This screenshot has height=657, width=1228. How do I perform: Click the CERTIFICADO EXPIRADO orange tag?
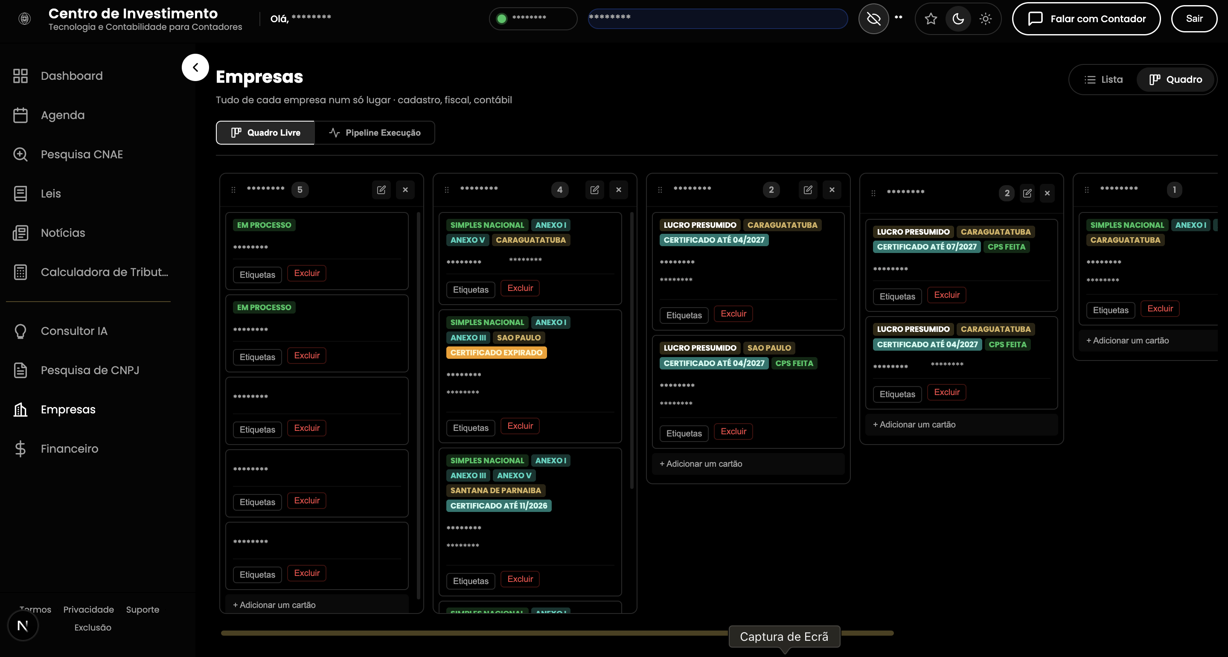click(x=496, y=352)
